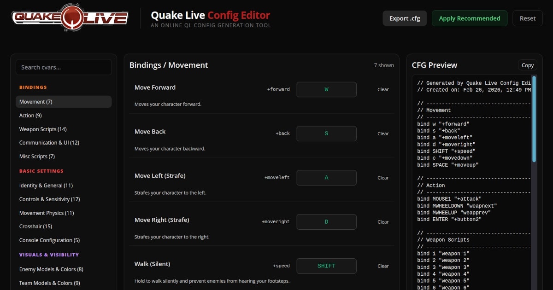Viewport: 553px width, 290px height.
Task: Select Misc Scripts in the sidebar
Action: pos(37,156)
